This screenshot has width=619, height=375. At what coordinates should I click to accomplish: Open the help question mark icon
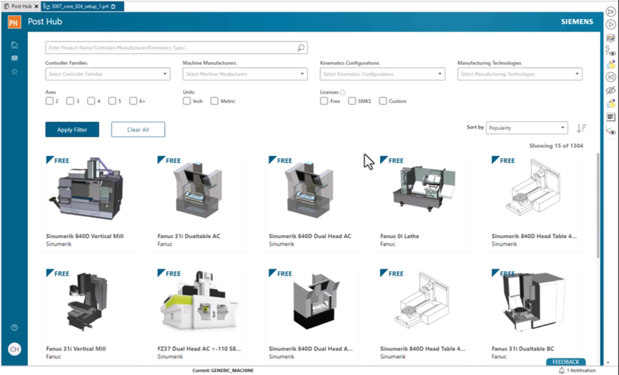[x=14, y=327]
